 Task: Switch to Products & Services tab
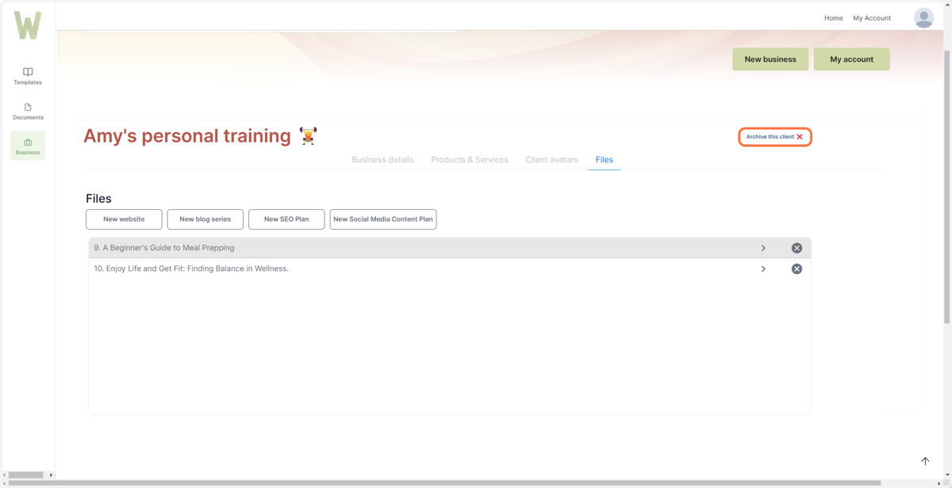pos(470,159)
